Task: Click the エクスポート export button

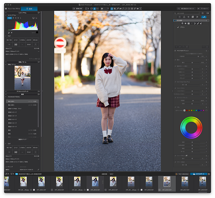Action: 199,174
